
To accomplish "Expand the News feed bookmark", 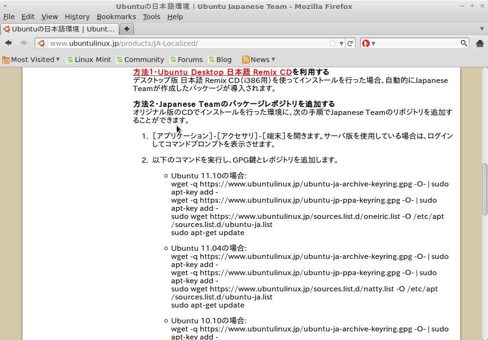I will pos(259,60).
